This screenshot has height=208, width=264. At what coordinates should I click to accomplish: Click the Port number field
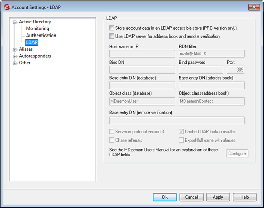point(236,70)
